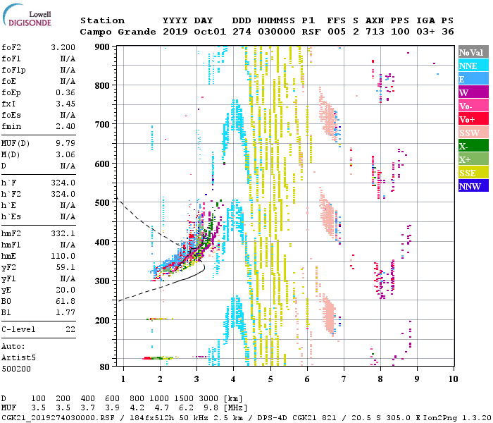Select the X+ light green legend swatch
Viewport: 493px width, 423px height.
pos(473,159)
